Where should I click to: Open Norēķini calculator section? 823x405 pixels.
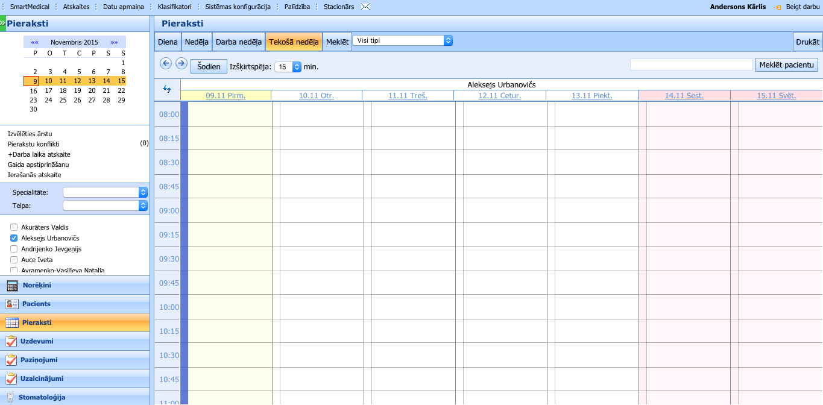click(37, 285)
